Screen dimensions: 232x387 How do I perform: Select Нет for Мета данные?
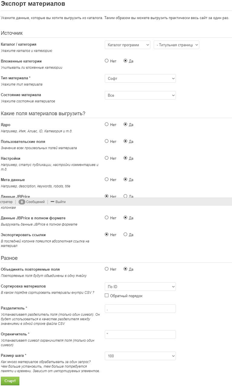click(x=107, y=179)
